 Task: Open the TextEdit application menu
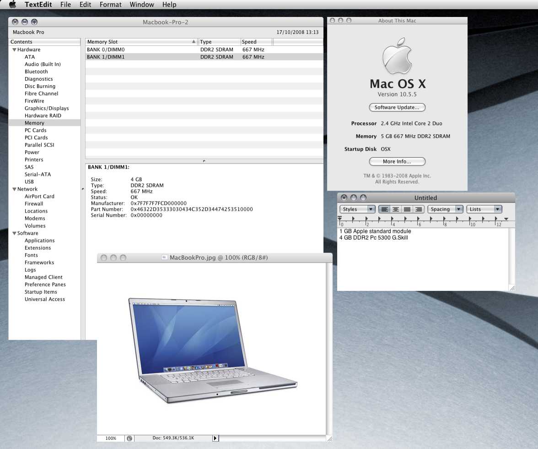pyautogui.click(x=38, y=5)
